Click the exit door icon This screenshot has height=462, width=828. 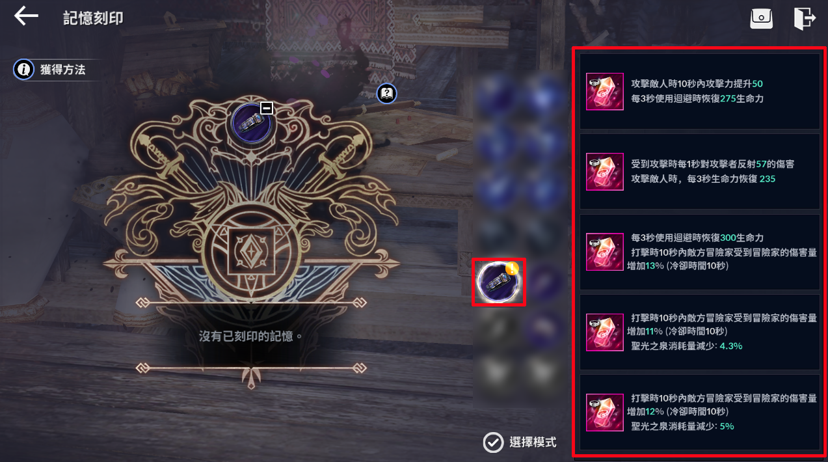point(804,18)
